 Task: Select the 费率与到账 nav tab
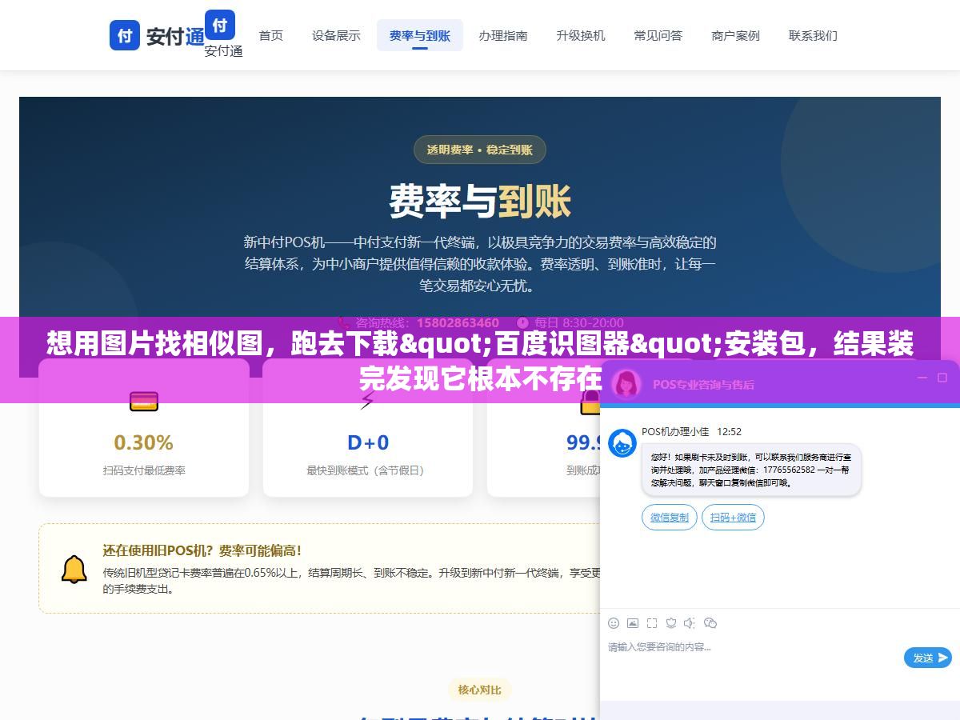pyautogui.click(x=420, y=35)
